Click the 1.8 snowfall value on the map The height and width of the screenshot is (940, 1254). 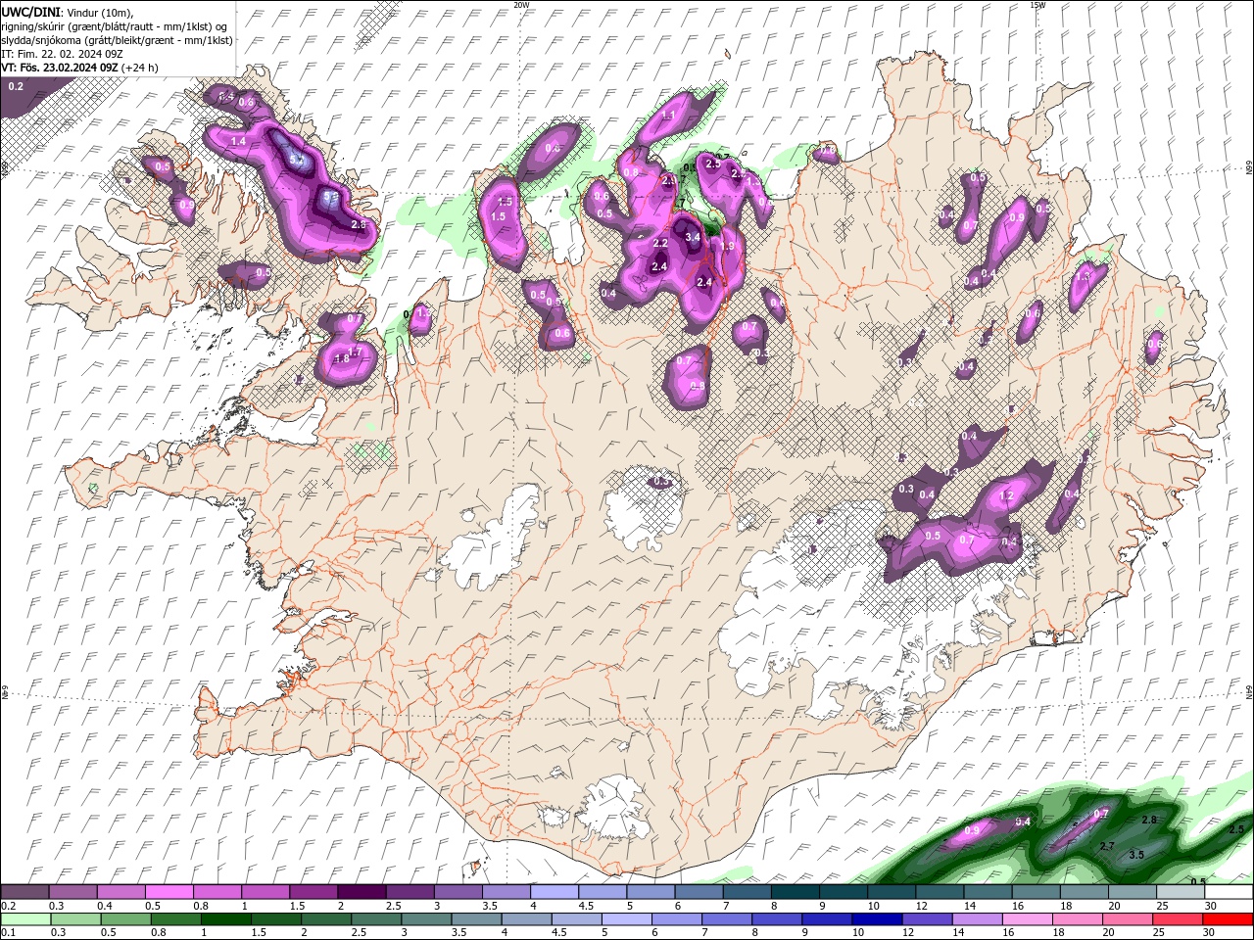click(342, 359)
